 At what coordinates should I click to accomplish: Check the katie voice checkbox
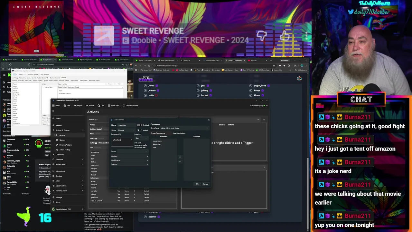point(156,95)
